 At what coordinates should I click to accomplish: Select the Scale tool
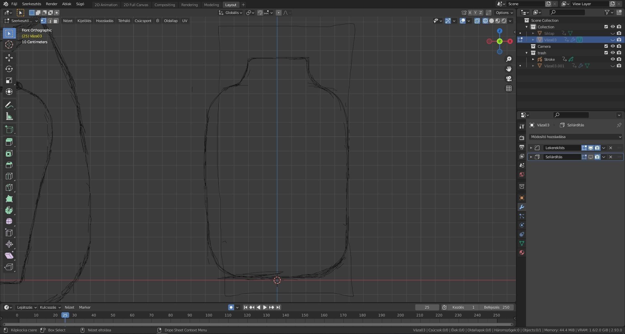coord(9,80)
